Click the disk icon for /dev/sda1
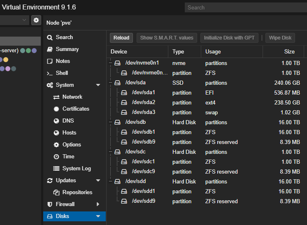The width and height of the screenshot is (307, 225). tap(124, 93)
